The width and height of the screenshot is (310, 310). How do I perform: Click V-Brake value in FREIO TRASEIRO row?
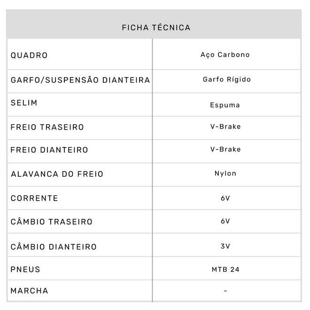pyautogui.click(x=225, y=127)
